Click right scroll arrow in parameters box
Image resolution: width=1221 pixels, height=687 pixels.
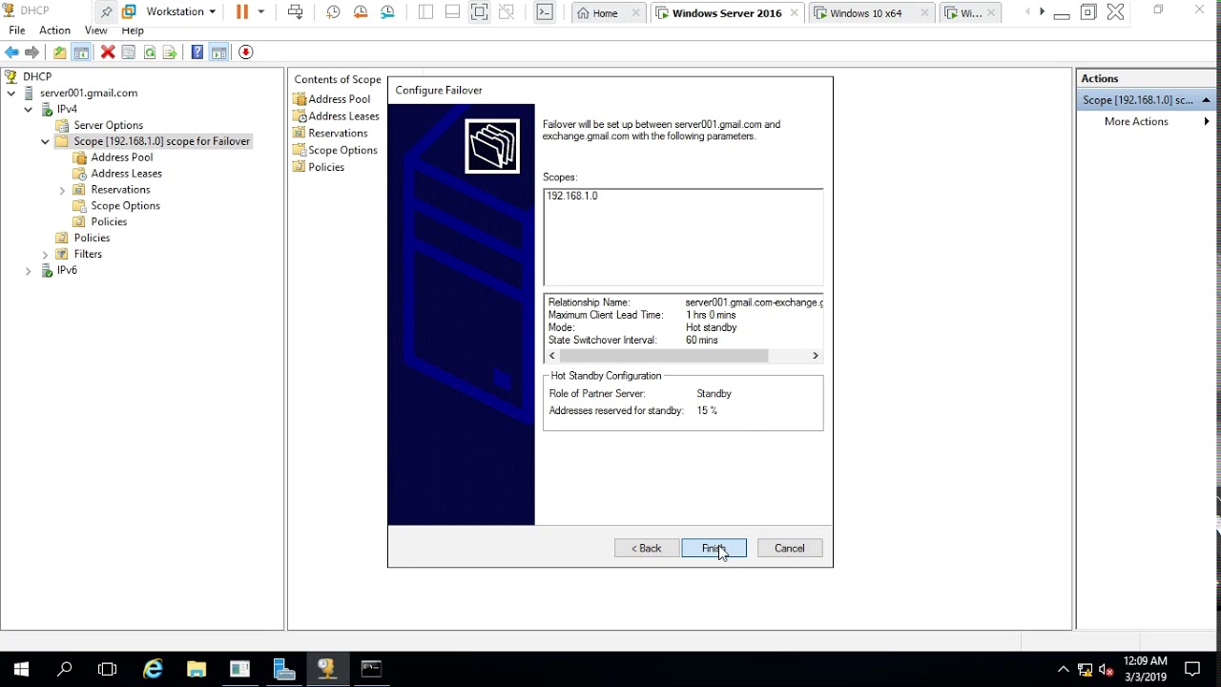point(816,356)
